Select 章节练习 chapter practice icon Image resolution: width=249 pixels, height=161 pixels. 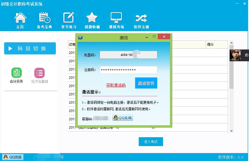click(69, 18)
